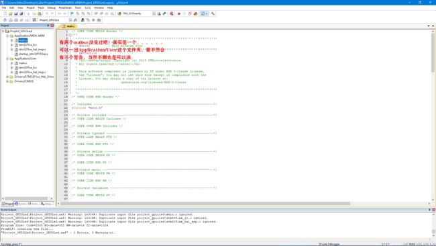Close the Build Output panel
The height and width of the screenshot is (246, 436).
(x=433, y=210)
